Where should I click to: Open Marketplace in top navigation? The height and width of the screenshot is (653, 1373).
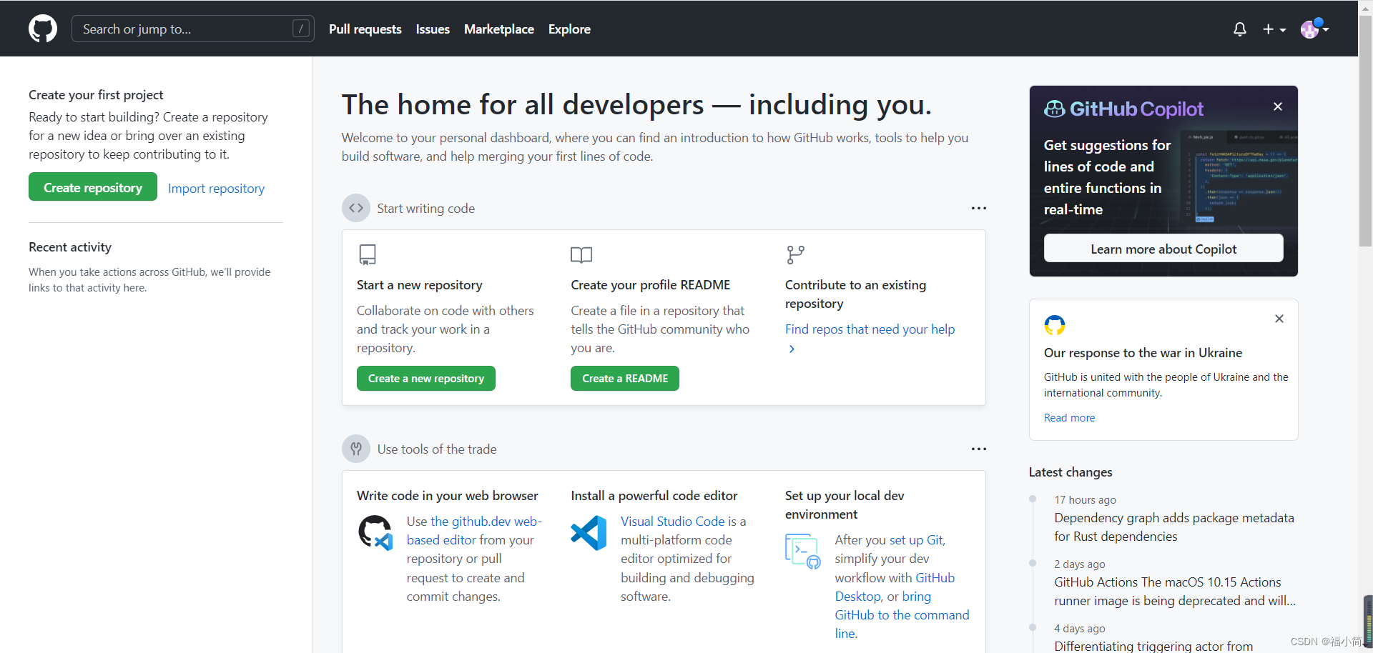pyautogui.click(x=499, y=29)
